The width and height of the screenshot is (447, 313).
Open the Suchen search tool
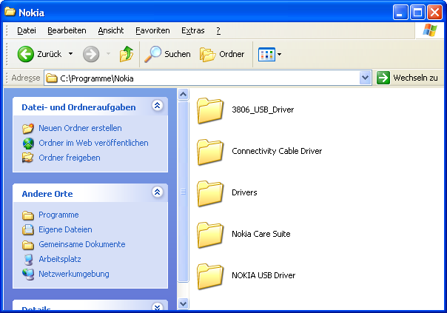pos(168,54)
